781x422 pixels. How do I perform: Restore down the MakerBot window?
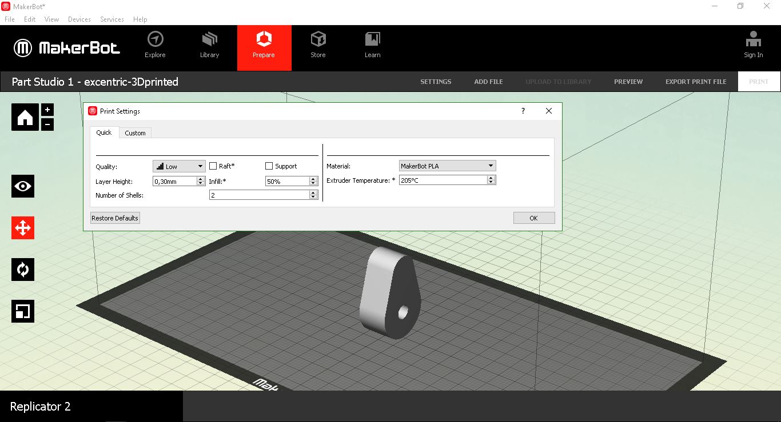pos(740,6)
